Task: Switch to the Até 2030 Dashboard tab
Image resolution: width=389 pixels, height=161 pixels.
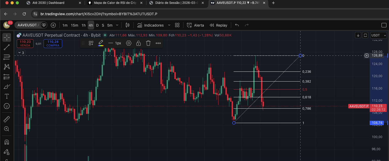Action: [48, 3]
